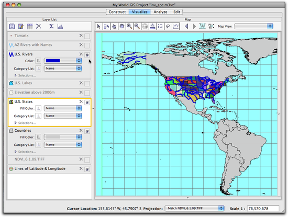Select the zoom out magnifier tool
The width and height of the screenshot is (288, 217).
pos(137,27)
